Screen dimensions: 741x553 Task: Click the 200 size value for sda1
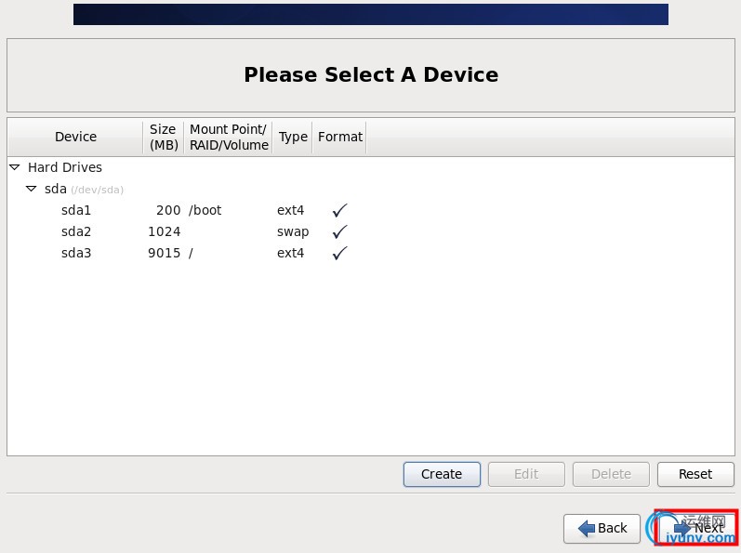(168, 210)
